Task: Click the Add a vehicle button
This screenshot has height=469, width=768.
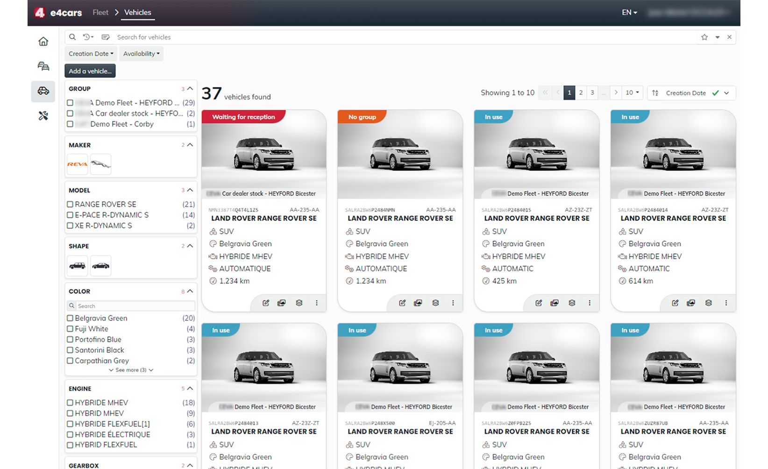Action: tap(90, 71)
